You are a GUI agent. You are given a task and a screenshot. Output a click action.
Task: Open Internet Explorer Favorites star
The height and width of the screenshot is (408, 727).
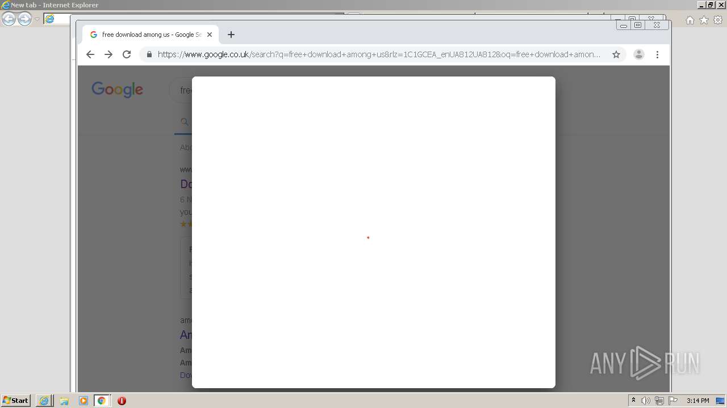coord(704,20)
